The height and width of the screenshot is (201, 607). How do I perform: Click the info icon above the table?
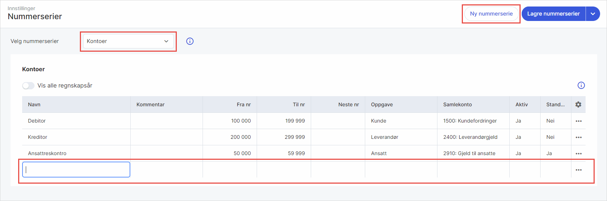click(x=581, y=85)
